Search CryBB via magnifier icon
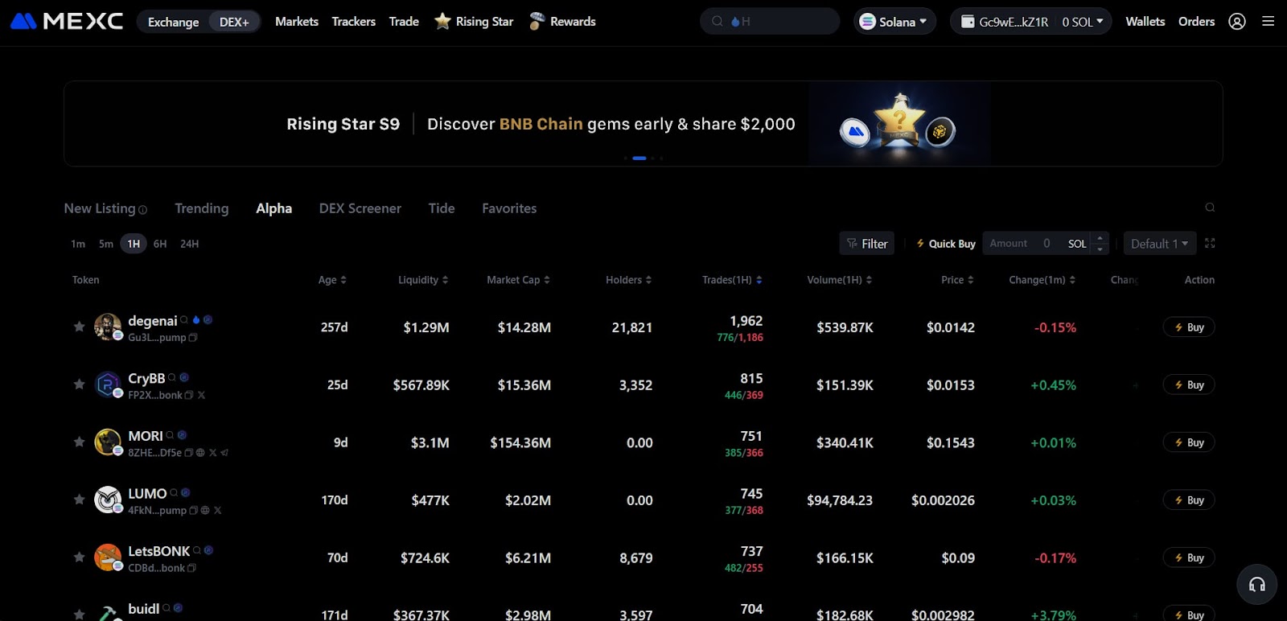The image size is (1287, 621). click(172, 377)
